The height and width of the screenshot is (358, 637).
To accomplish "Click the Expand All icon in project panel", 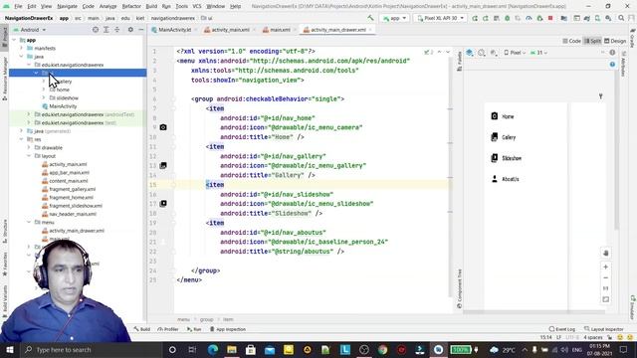I will [x=106, y=30].
